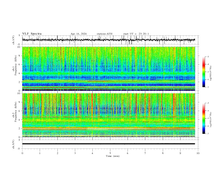Click the ch.1 PSD color scale bar
The image size is (223, 172).
point(204,72)
